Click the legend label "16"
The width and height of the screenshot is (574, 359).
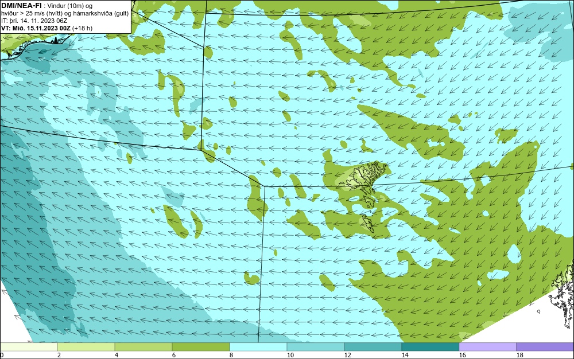pyautogui.click(x=462, y=355)
